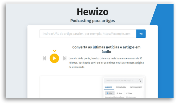Click the orange play button
Viewport: 182px width, 104px height.
coord(54,58)
